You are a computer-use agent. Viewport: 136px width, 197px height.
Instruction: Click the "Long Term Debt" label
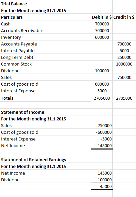point(17,57)
